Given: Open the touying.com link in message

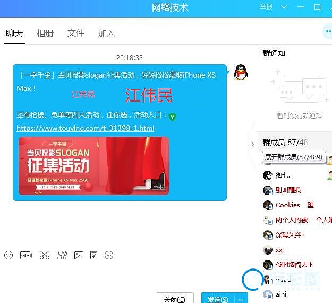Looking at the screenshot, I should (x=86, y=128).
